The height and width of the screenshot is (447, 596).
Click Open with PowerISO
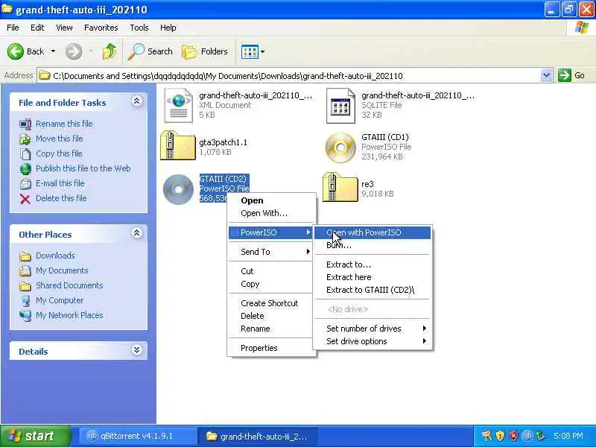[x=372, y=232]
